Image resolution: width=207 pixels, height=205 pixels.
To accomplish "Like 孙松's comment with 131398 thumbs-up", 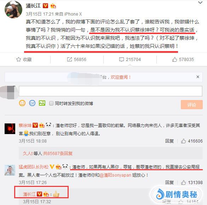I will coord(192,183).
